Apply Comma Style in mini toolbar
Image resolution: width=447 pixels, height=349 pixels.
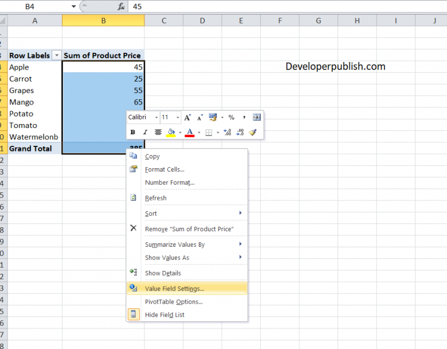pos(244,117)
